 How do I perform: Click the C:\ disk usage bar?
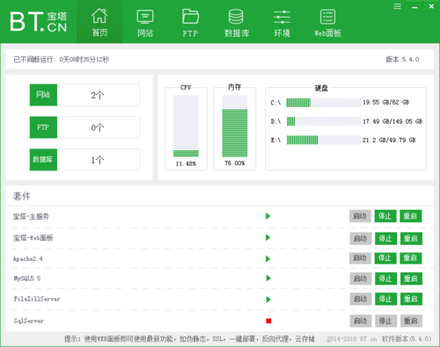pos(324,103)
